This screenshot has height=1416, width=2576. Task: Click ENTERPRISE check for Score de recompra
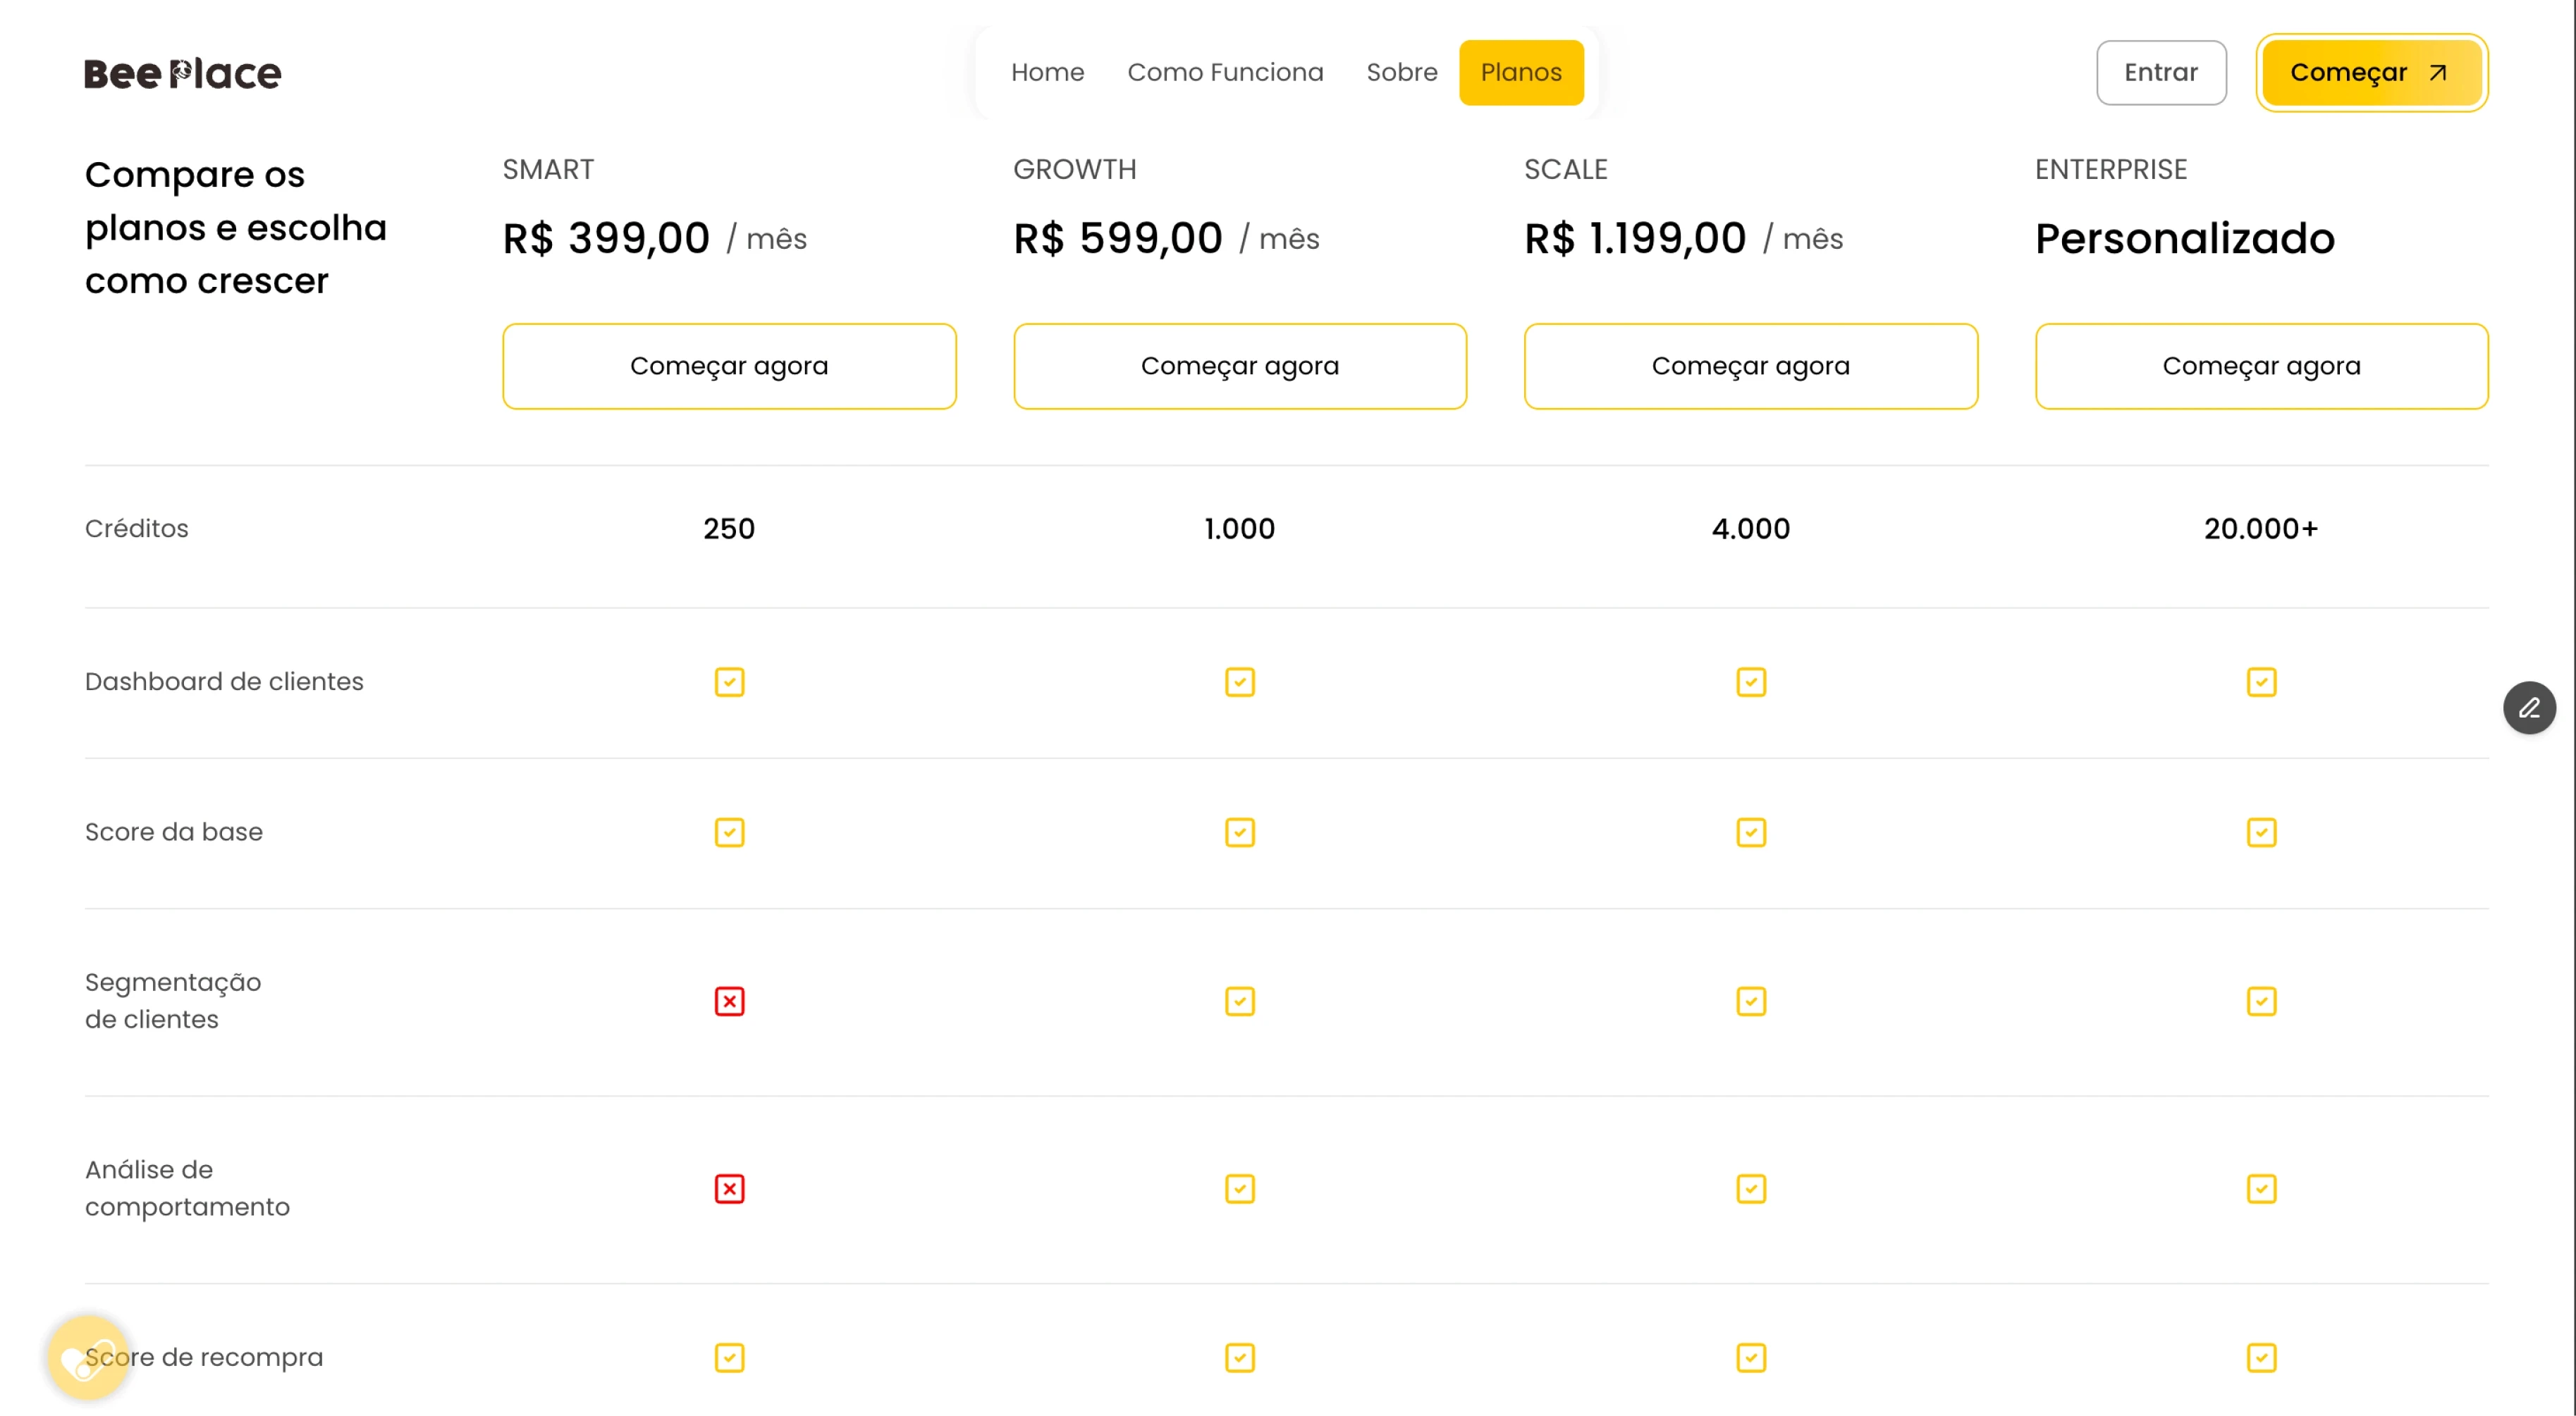(2261, 1358)
